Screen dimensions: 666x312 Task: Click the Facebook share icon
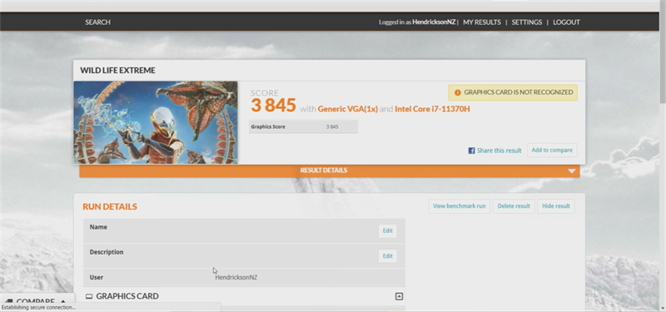pyautogui.click(x=471, y=151)
